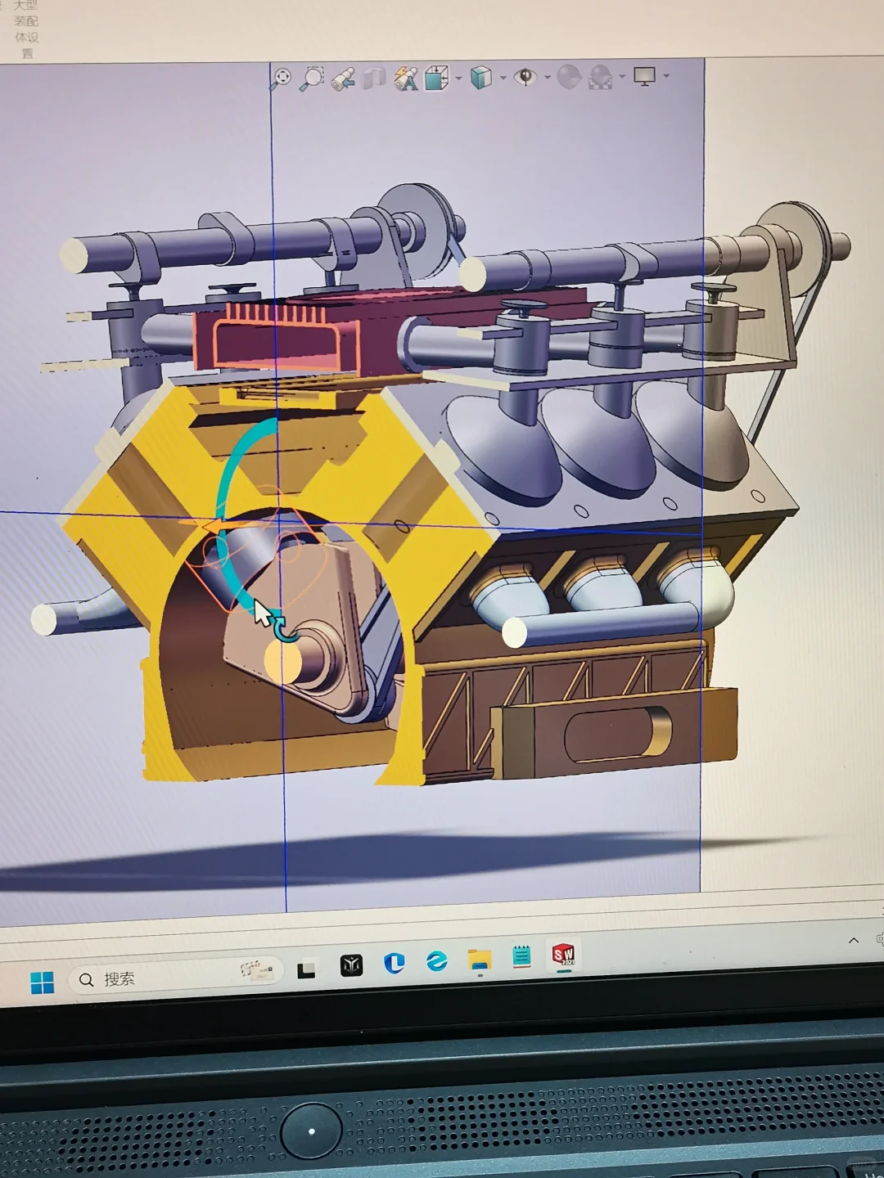Image resolution: width=884 pixels, height=1178 pixels.
Task: Switch to SolidWorks in the taskbar
Action: point(564,955)
